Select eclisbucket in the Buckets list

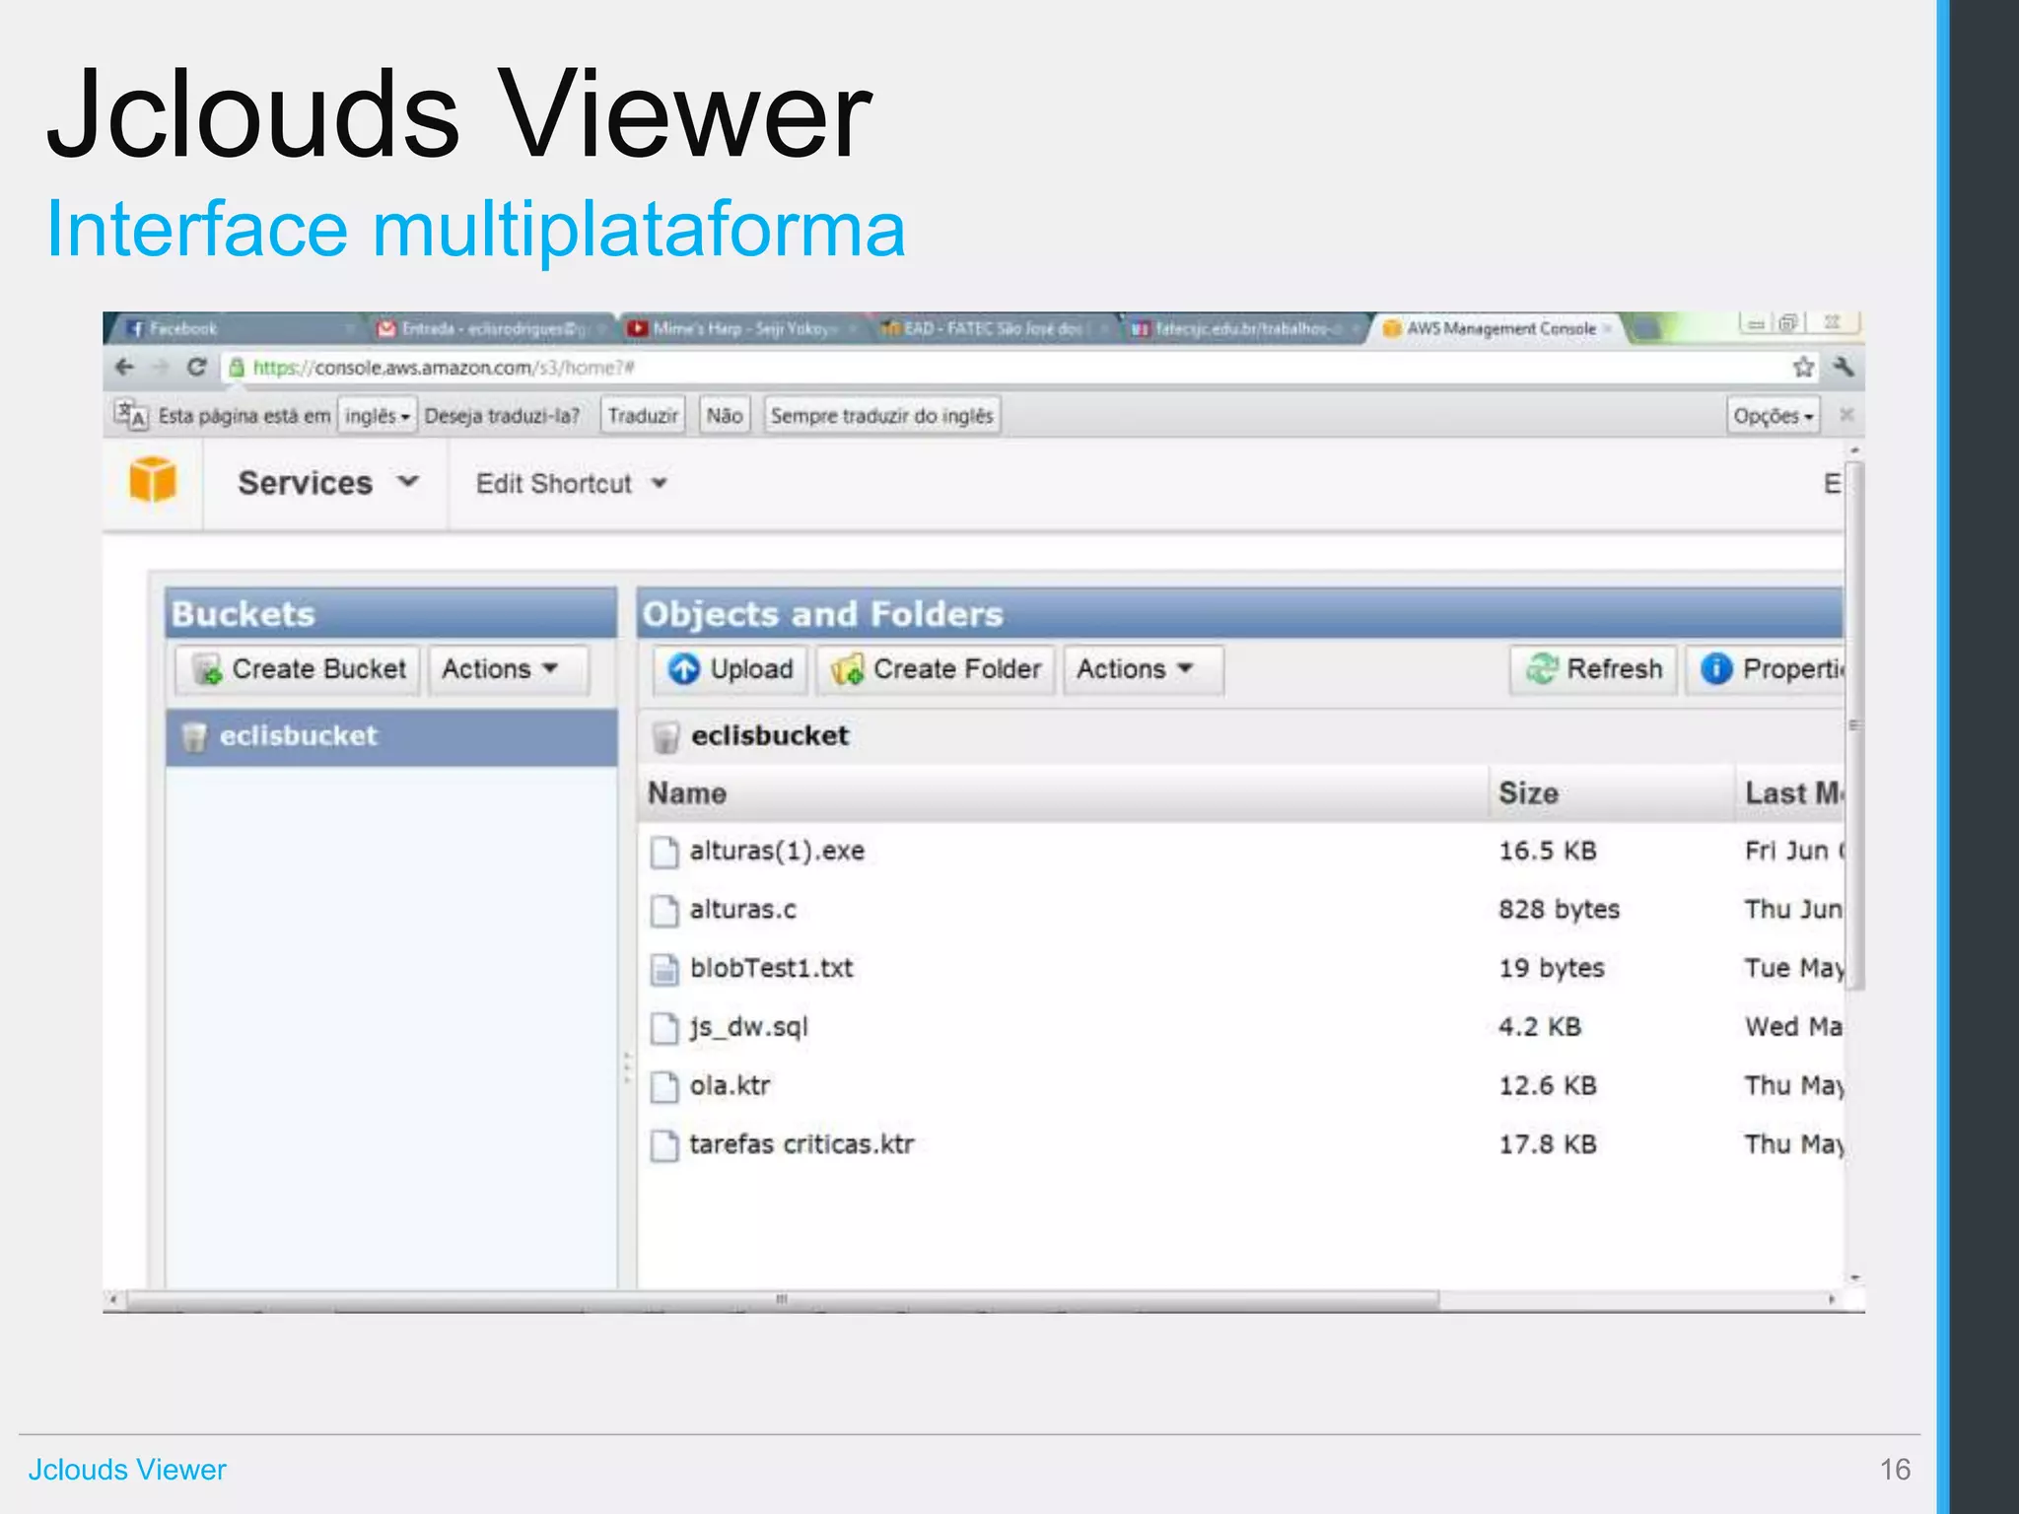391,736
